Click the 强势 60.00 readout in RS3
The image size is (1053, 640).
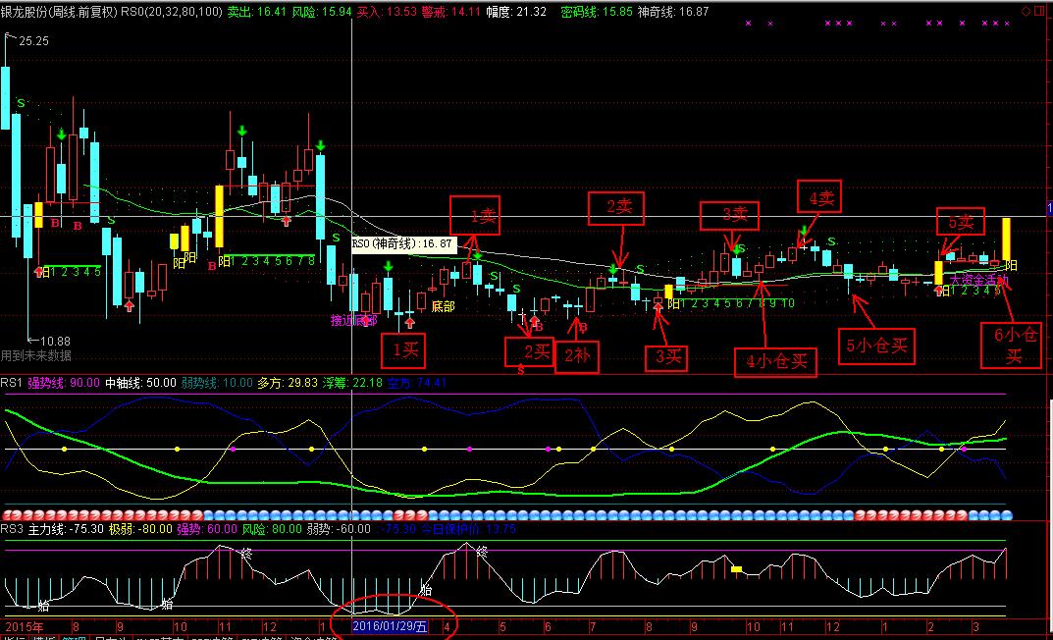(207, 529)
